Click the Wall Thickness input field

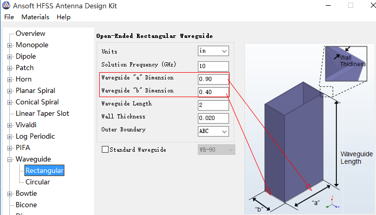coord(213,118)
